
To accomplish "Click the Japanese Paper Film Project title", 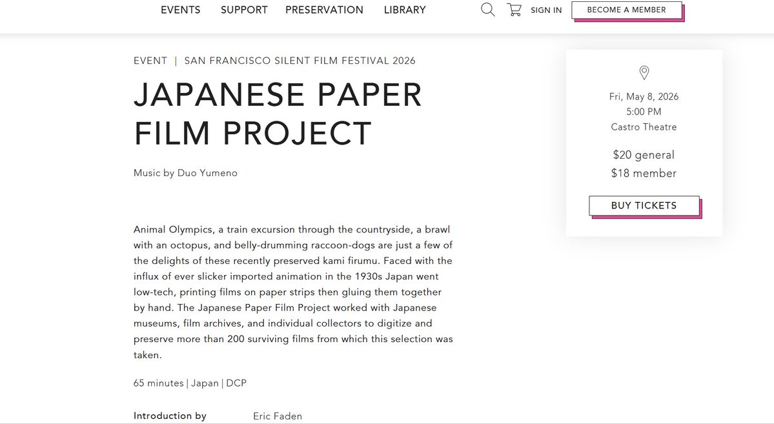I will coord(278,114).
